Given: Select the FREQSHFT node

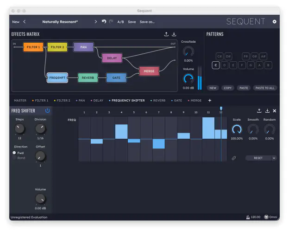Looking at the screenshot, I should (x=57, y=78).
